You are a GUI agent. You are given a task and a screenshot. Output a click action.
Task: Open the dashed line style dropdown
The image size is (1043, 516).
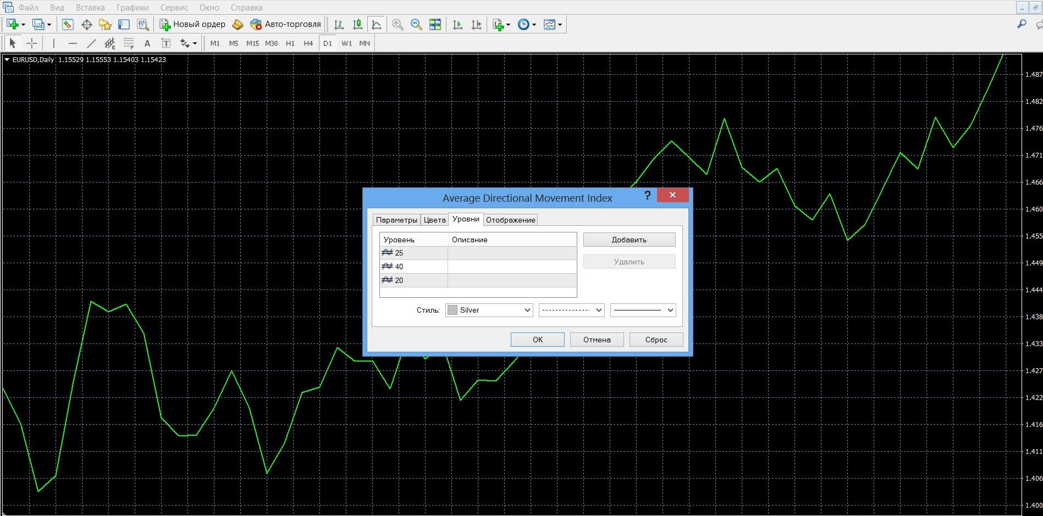tap(571, 310)
